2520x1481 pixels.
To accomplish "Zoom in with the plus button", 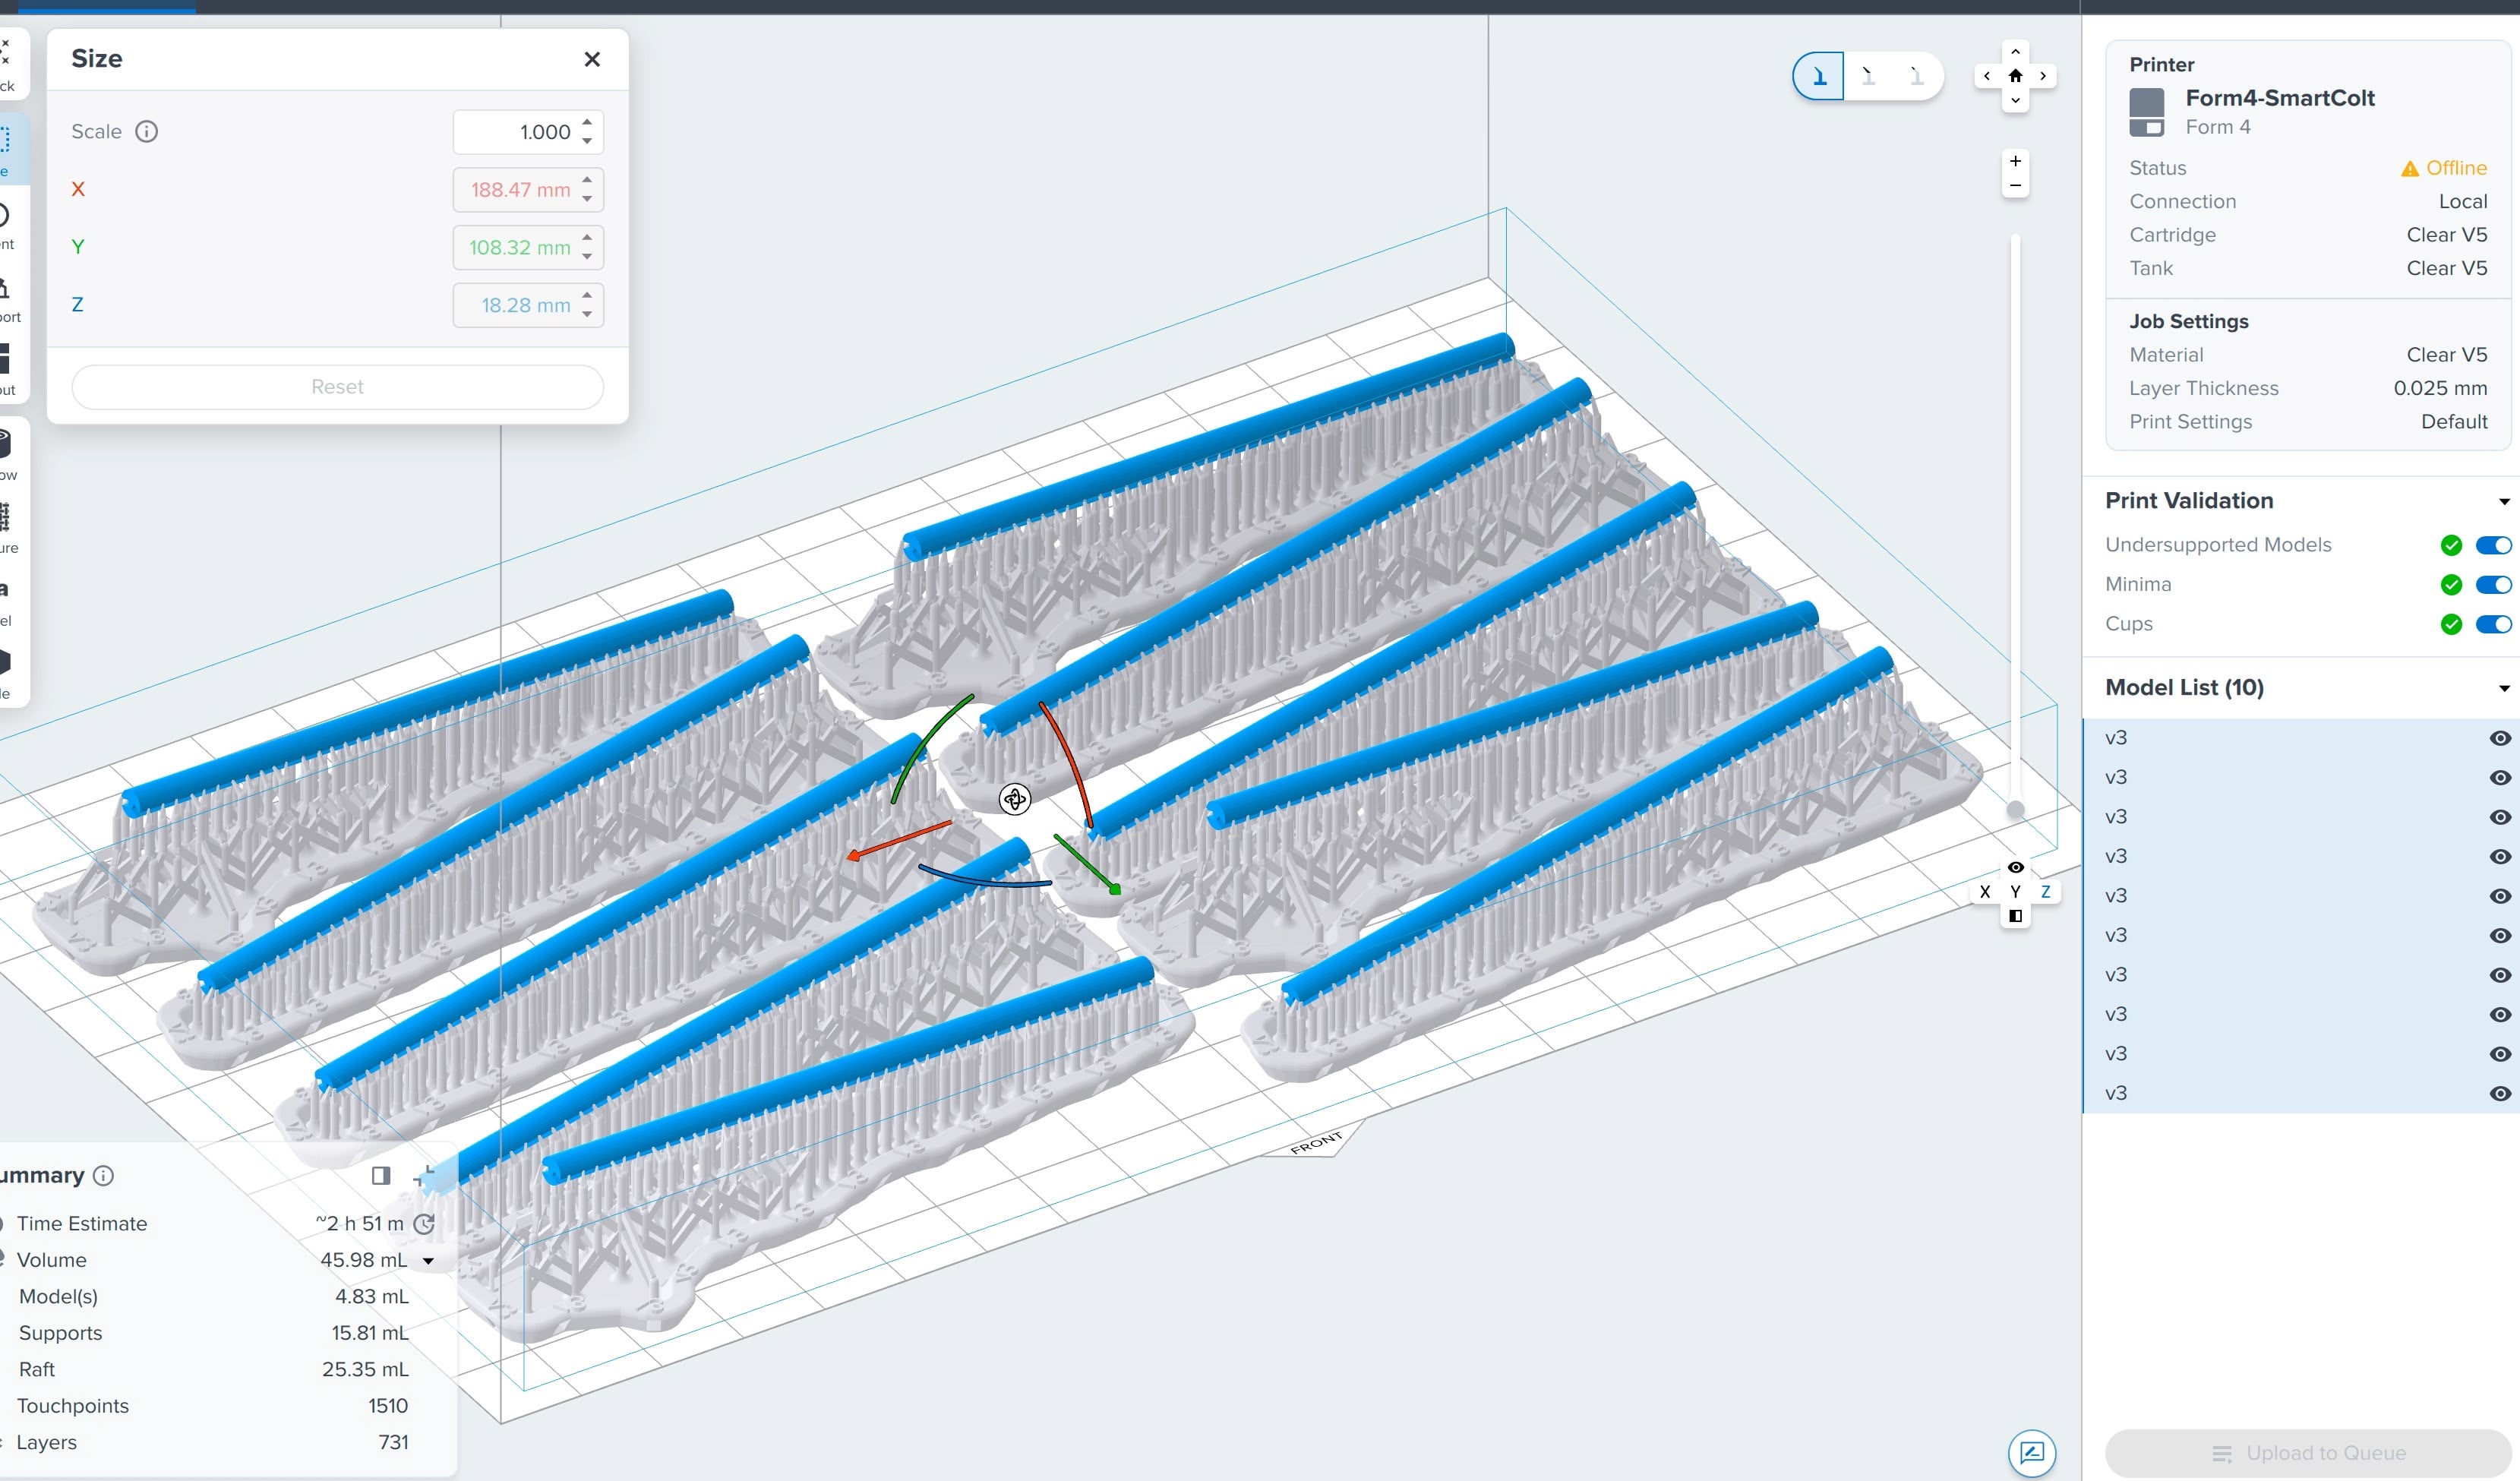I will point(2015,161).
